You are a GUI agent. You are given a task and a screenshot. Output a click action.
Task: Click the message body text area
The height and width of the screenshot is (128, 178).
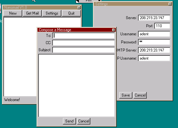pos(77,86)
